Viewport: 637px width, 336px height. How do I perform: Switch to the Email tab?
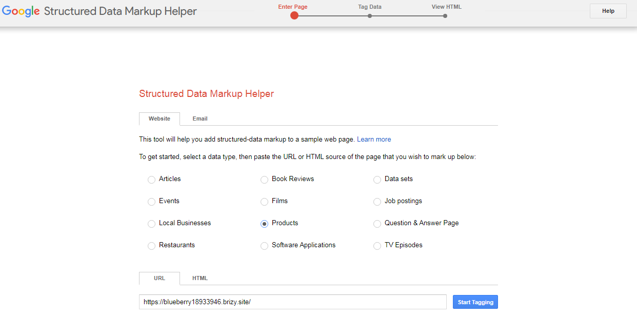point(200,118)
